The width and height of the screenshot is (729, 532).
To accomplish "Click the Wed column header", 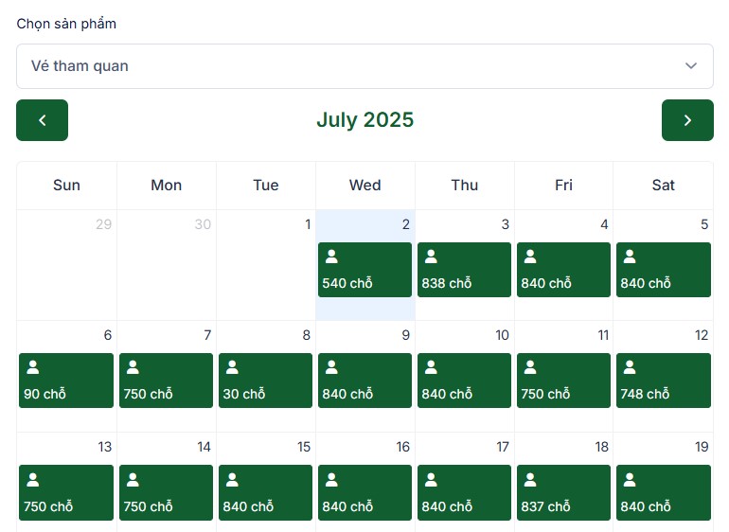I will pos(364,186).
